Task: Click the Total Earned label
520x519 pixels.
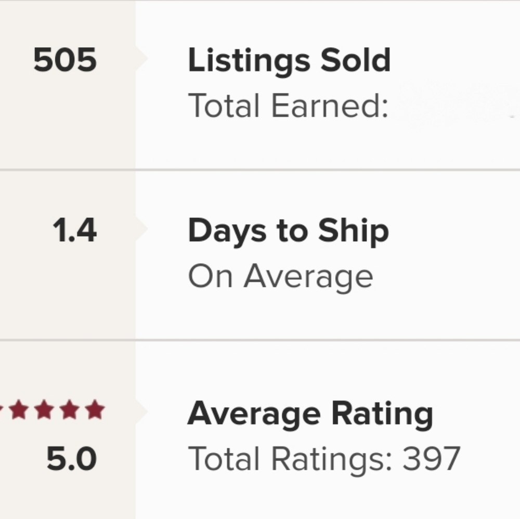Action: click(x=288, y=106)
